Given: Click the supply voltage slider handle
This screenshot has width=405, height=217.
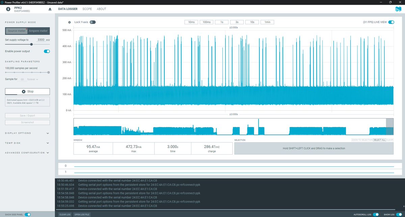Looking at the screenshot, I should pos(31,44).
